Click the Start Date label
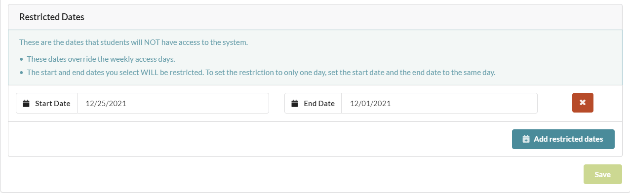The width and height of the screenshot is (630, 193). pyautogui.click(x=53, y=104)
